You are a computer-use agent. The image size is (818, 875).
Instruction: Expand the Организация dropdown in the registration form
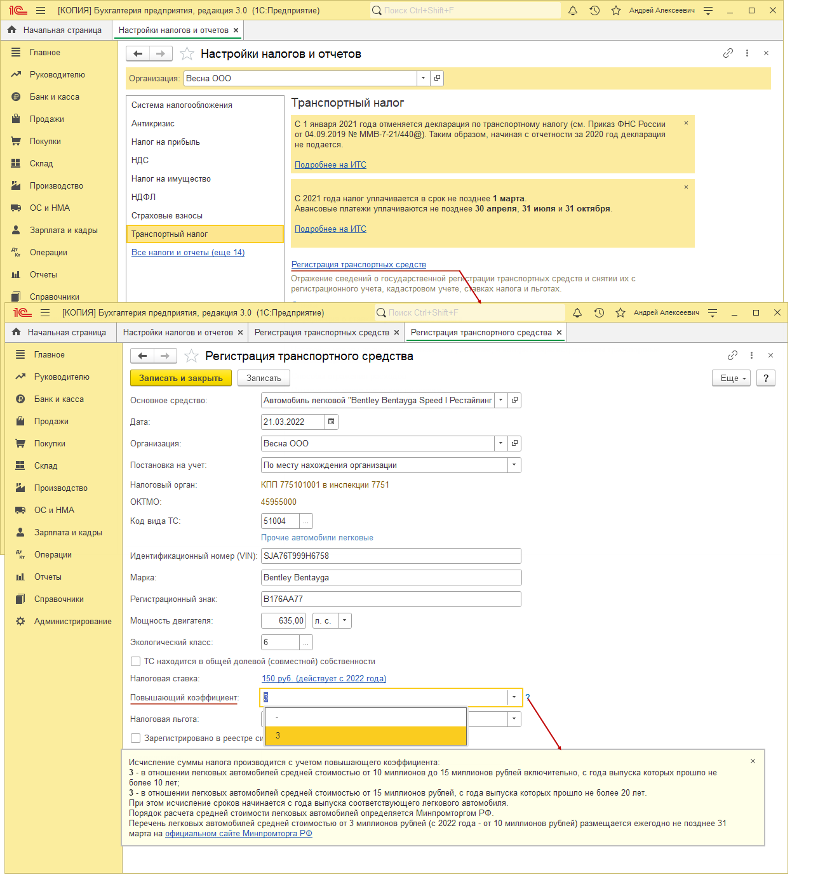point(501,443)
